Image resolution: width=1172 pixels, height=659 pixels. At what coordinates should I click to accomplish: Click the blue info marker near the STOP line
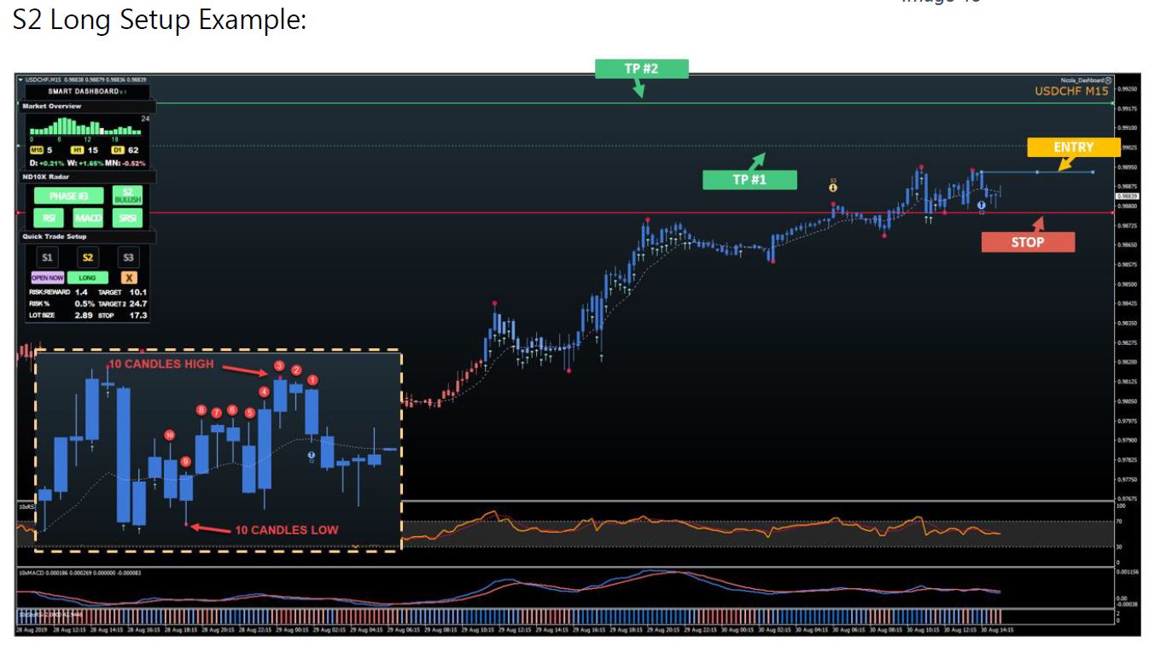pyautogui.click(x=982, y=205)
